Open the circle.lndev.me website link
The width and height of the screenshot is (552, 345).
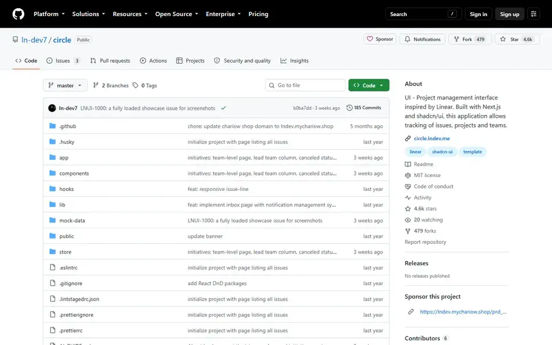coord(432,139)
